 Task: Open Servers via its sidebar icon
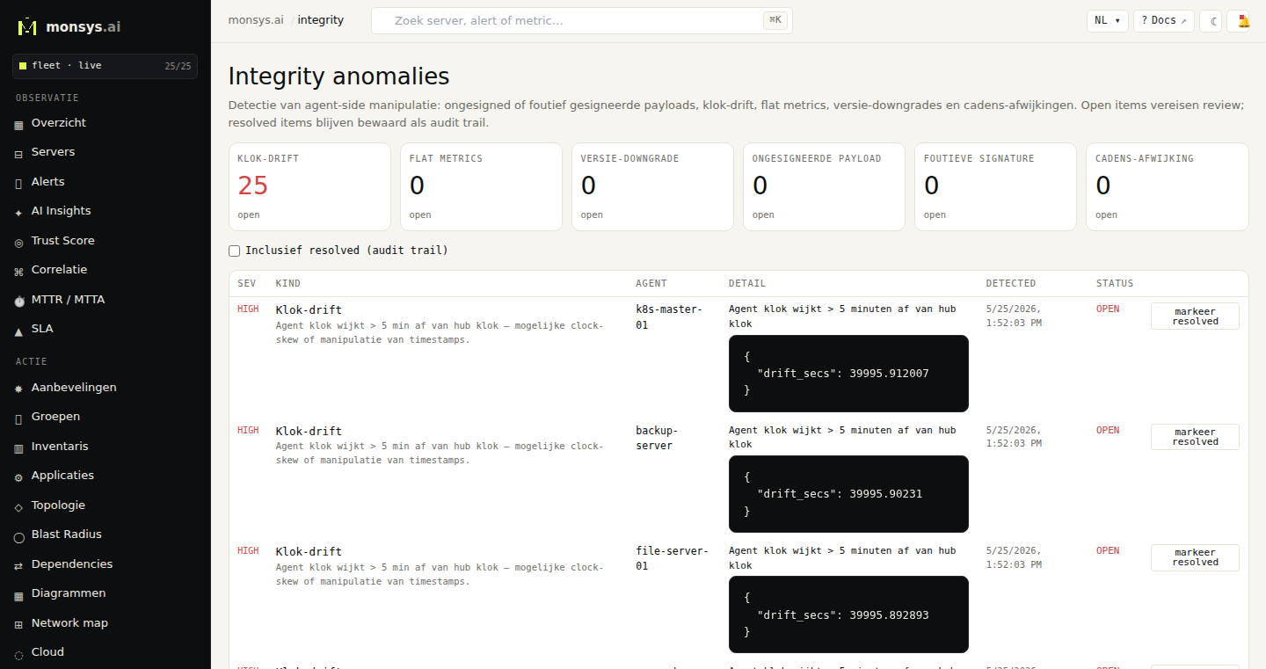point(19,153)
